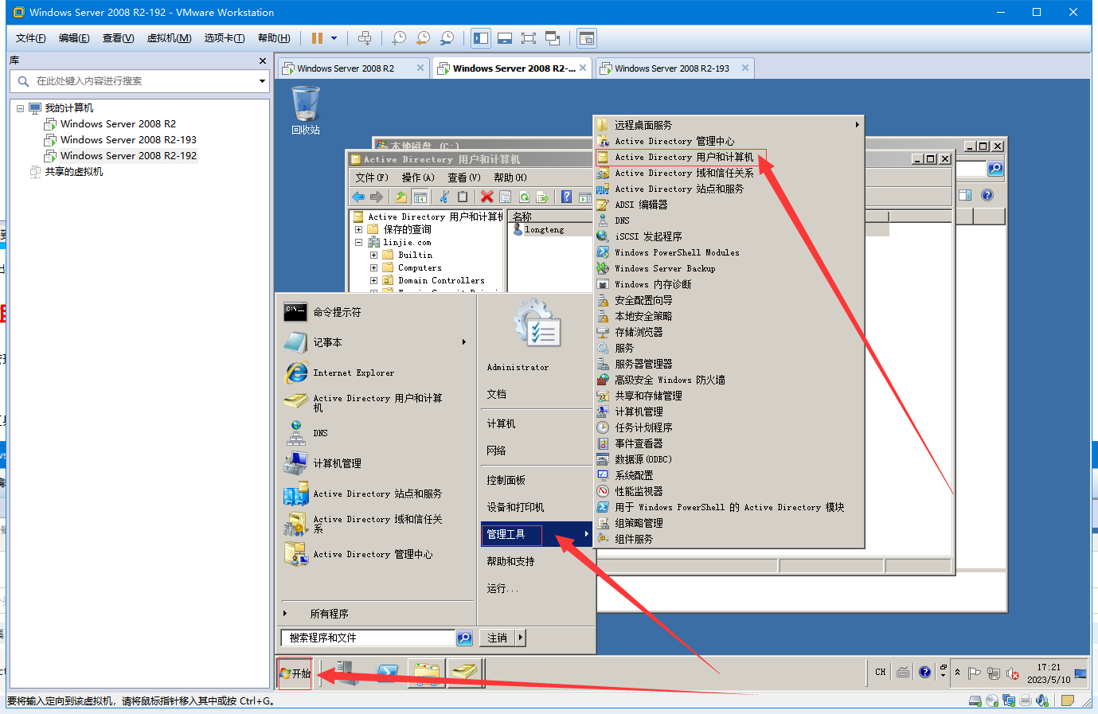Click the blue back arrow in AD toolbar
1098x714 pixels.
point(358,197)
